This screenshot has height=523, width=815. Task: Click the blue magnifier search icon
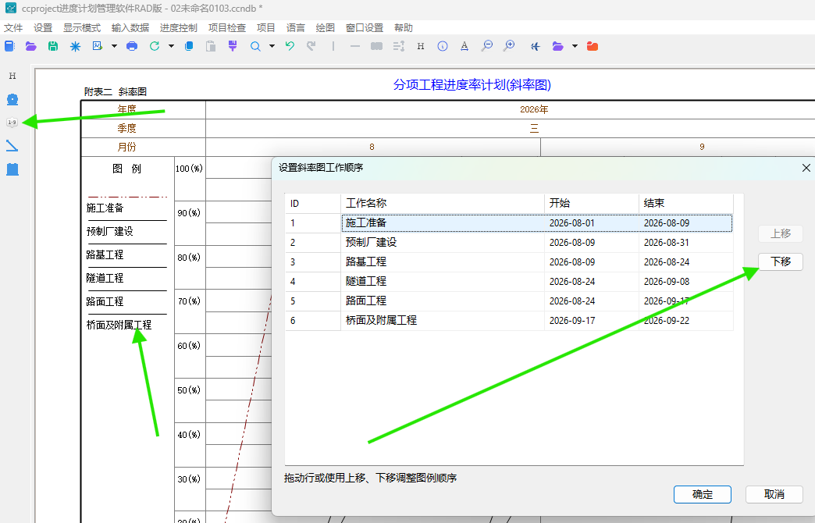pyautogui.click(x=255, y=46)
